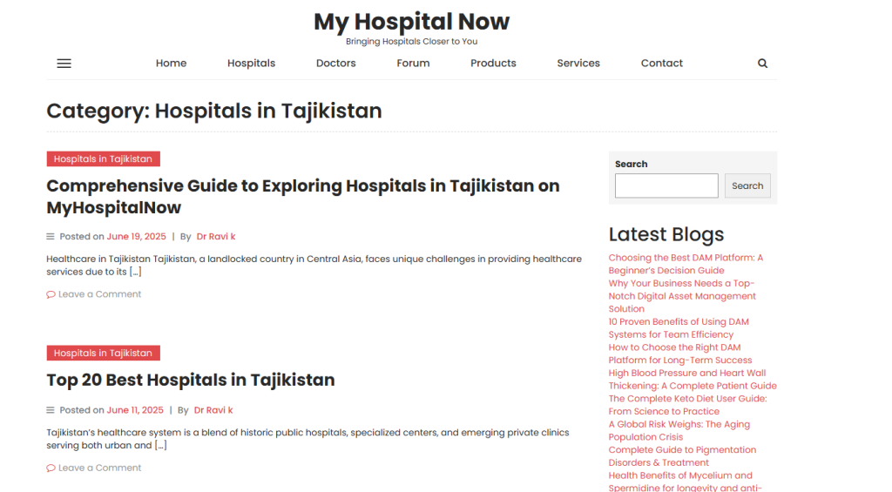Click comment bubble icon under Top 20 post
Viewport: 892px width, 492px height.
(x=51, y=468)
